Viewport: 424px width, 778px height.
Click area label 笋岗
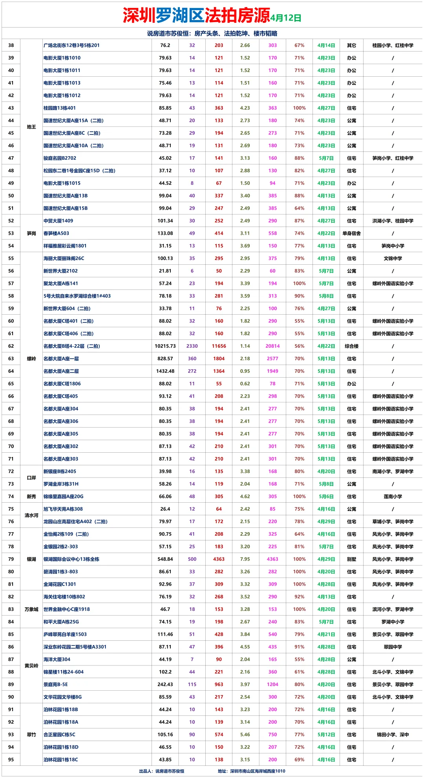(x=31, y=233)
